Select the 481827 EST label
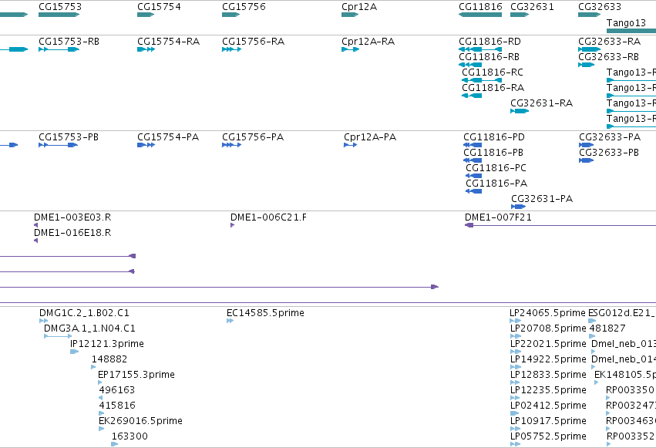This screenshot has height=448, width=656. point(607,328)
